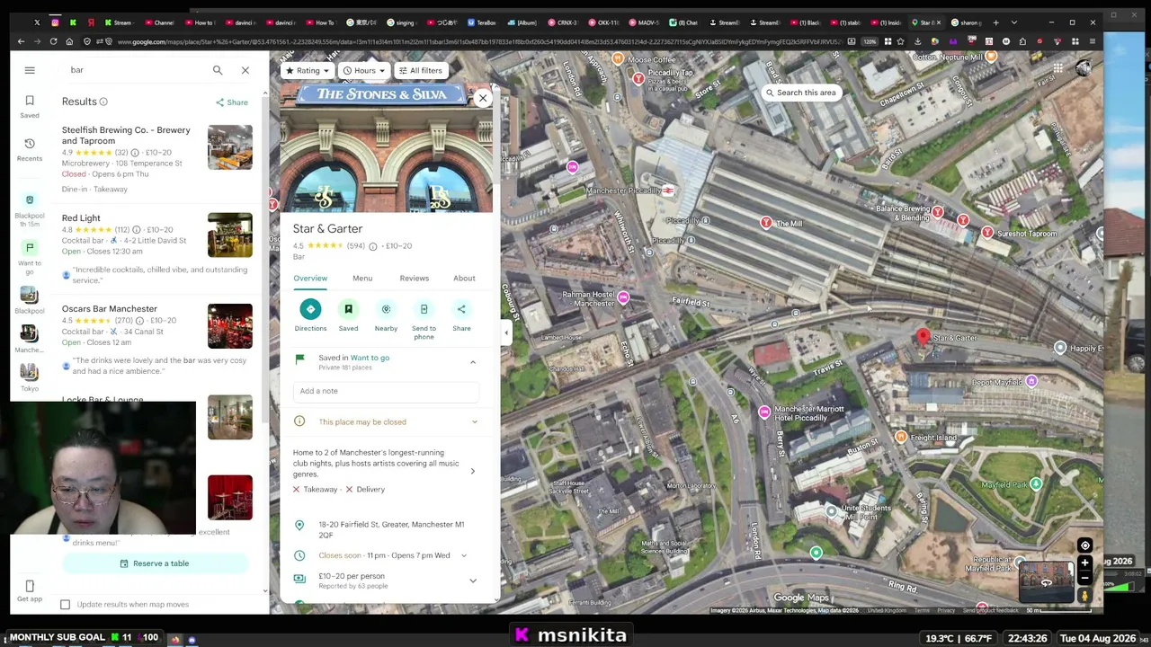Open Google apps grid on the map

click(1057, 69)
